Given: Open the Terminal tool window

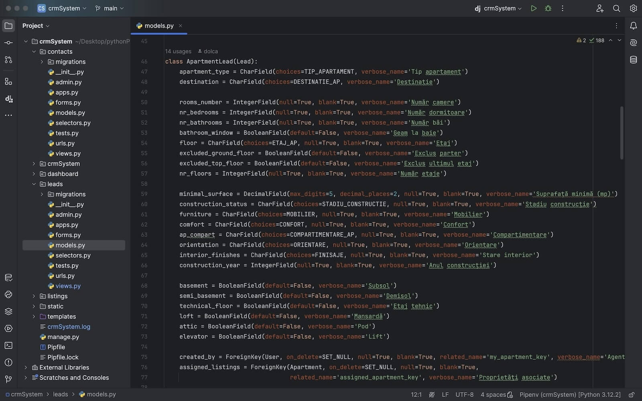Looking at the screenshot, I should (x=8, y=345).
